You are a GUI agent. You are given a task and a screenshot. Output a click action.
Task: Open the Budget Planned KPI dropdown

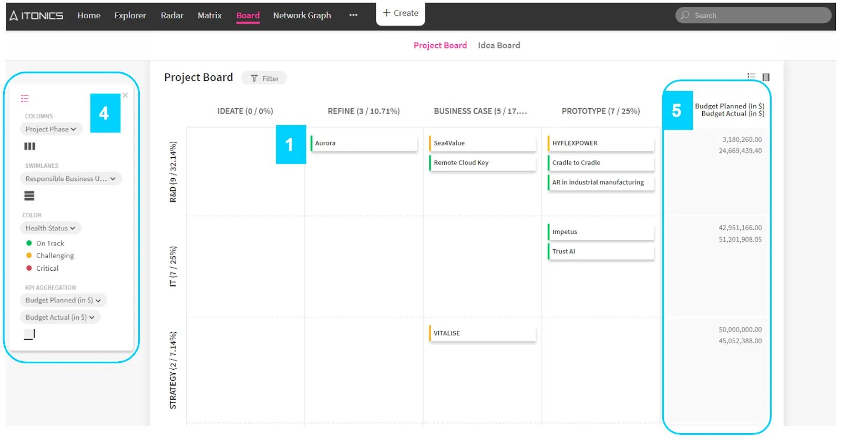(x=63, y=300)
